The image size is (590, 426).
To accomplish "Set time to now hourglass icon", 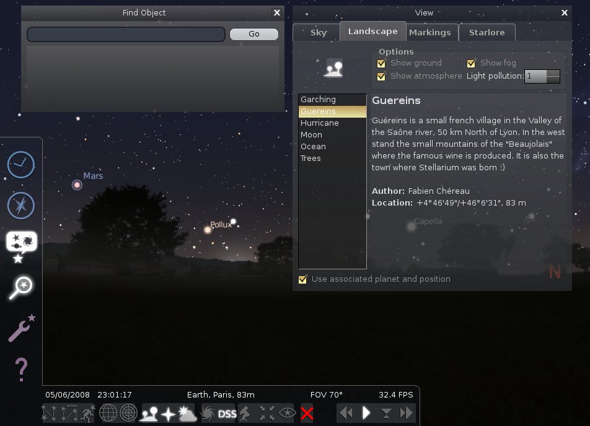I will [386, 414].
